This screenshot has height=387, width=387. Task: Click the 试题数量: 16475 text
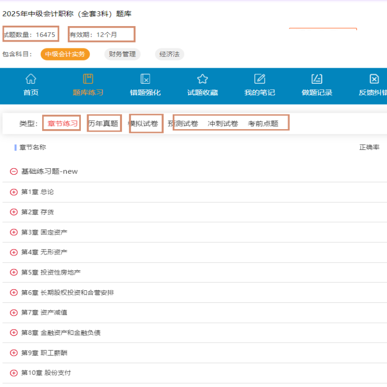coord(29,34)
